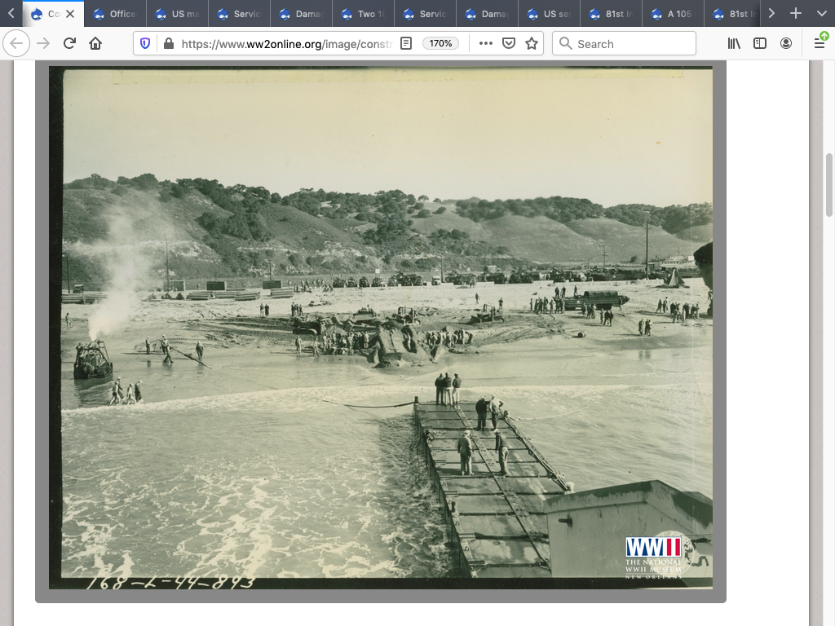
Task: Toggle the sidebar panel
Action: click(760, 43)
